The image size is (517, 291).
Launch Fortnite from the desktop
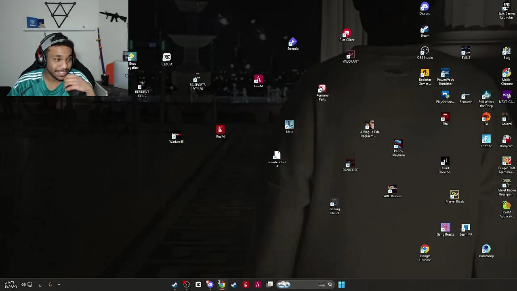pos(486,141)
